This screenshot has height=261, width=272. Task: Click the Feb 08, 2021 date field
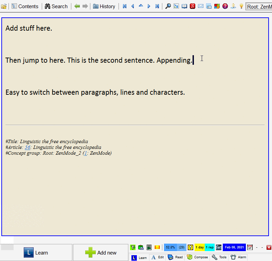pos(234,247)
